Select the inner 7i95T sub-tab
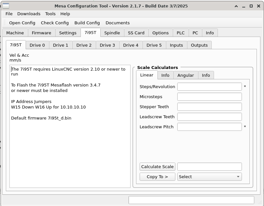Image resolution: width=264 pixels, height=206 pixels. (16, 45)
